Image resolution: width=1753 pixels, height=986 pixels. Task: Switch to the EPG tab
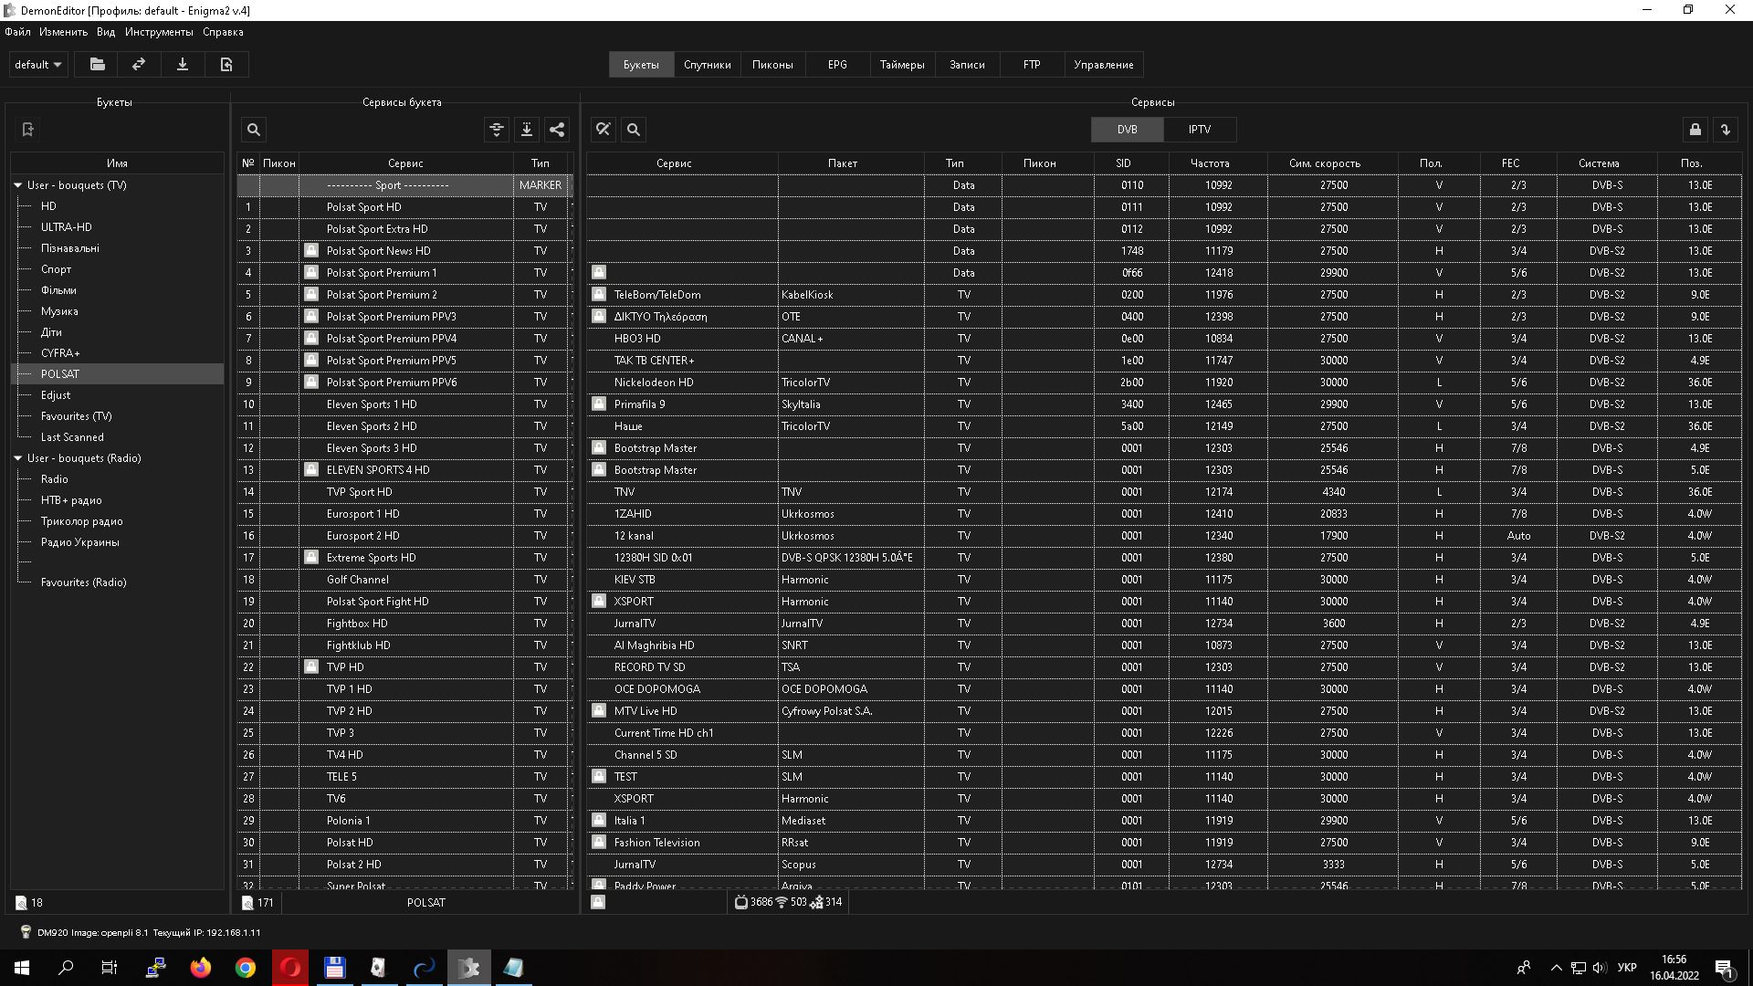(837, 65)
